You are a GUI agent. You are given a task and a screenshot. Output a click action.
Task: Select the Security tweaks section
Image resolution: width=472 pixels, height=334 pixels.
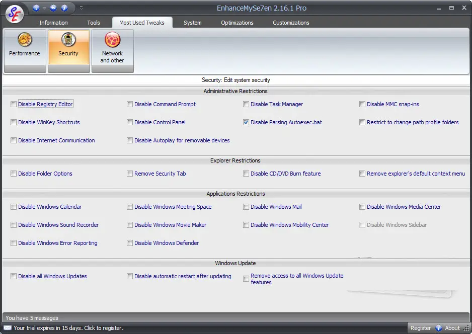[x=68, y=50]
